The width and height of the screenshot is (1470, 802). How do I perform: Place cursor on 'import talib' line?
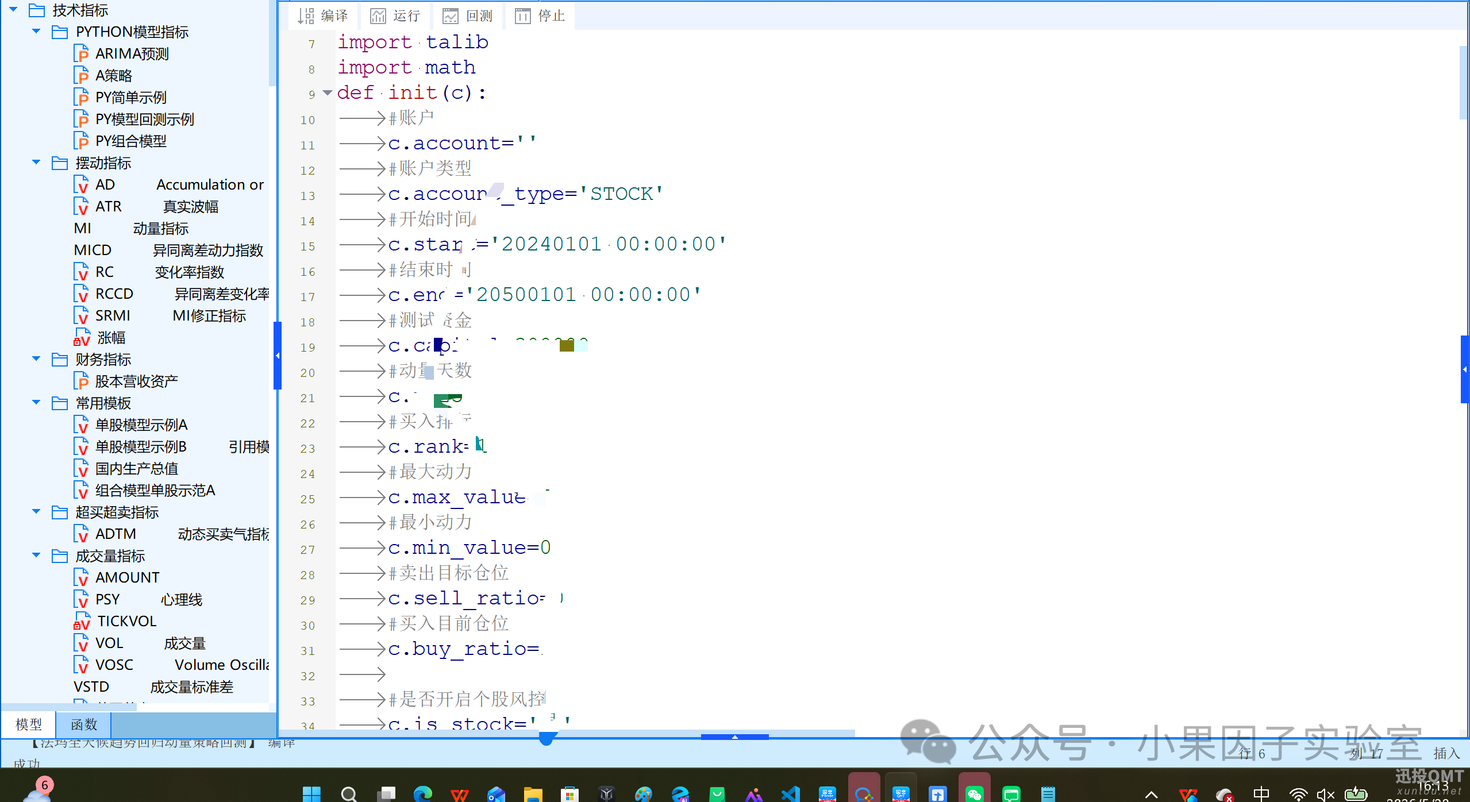pyautogui.click(x=413, y=42)
